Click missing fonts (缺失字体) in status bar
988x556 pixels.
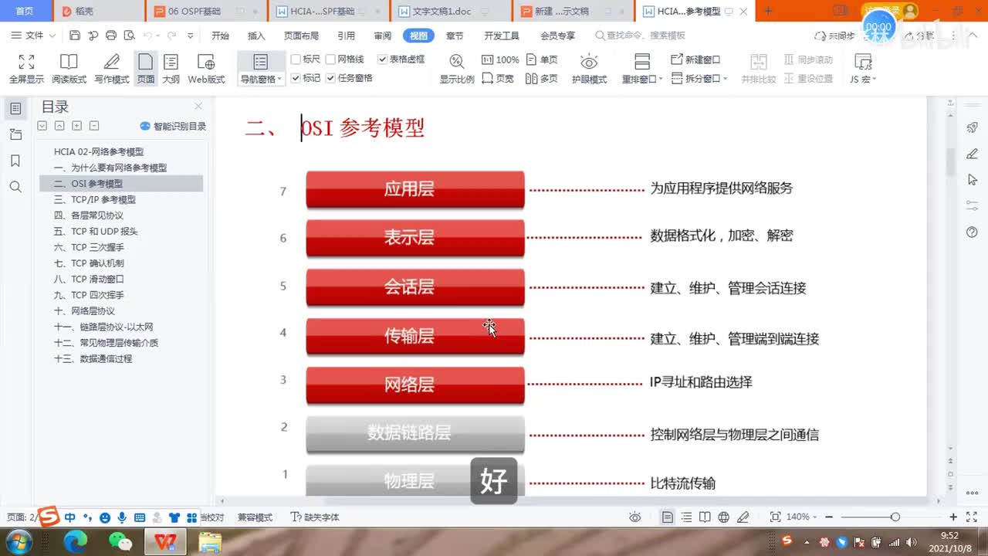[315, 517]
